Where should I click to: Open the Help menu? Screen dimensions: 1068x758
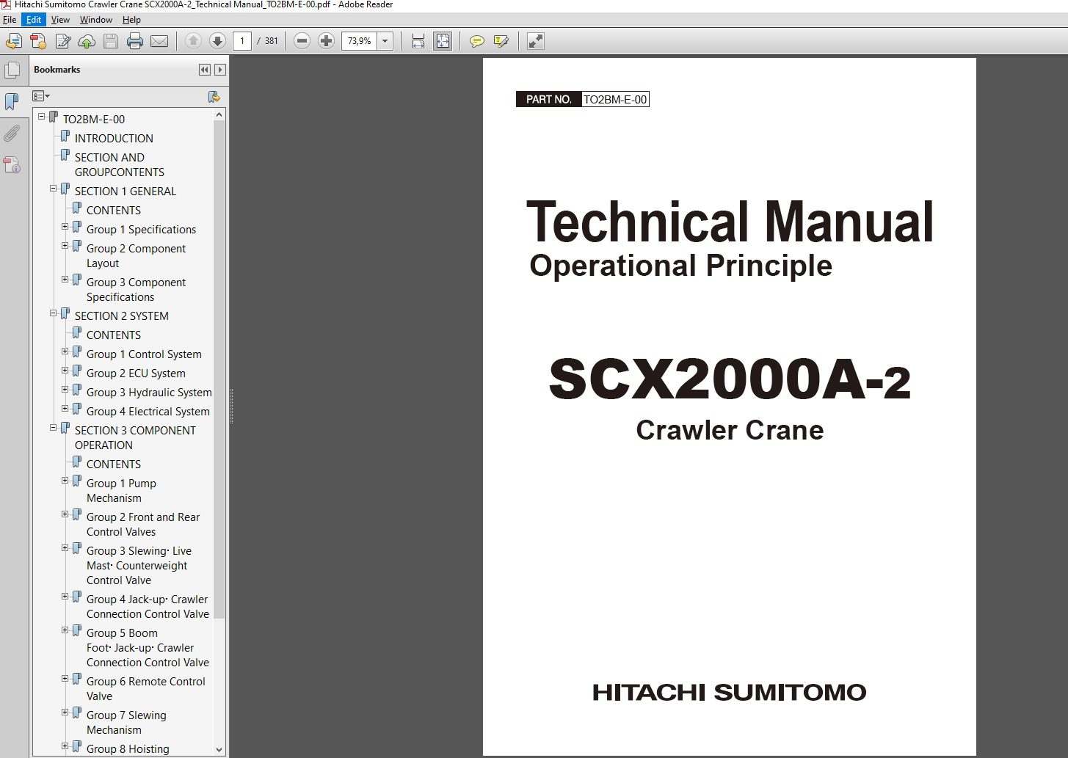point(131,20)
